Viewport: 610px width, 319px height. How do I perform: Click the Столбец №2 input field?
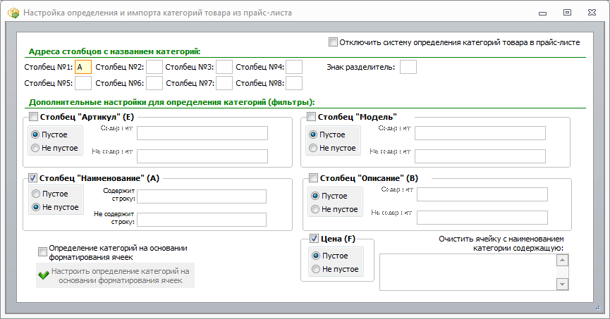click(154, 67)
